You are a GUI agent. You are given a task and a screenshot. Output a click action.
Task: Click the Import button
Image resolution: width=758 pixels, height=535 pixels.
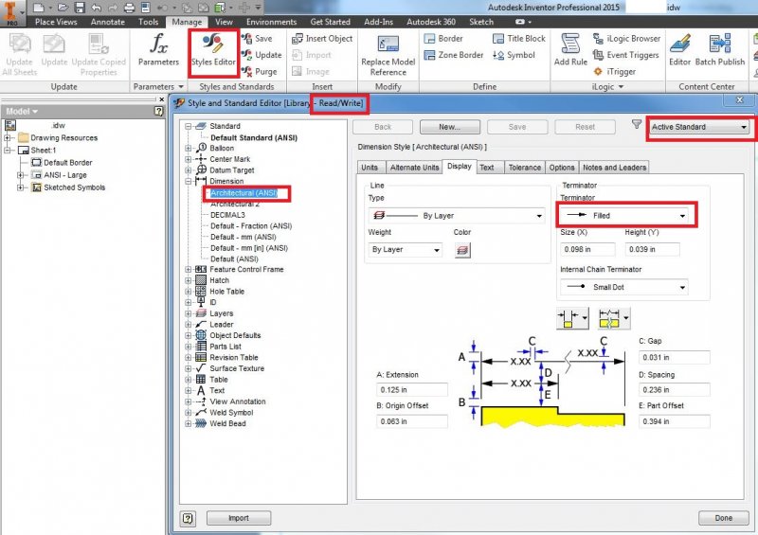click(x=239, y=518)
